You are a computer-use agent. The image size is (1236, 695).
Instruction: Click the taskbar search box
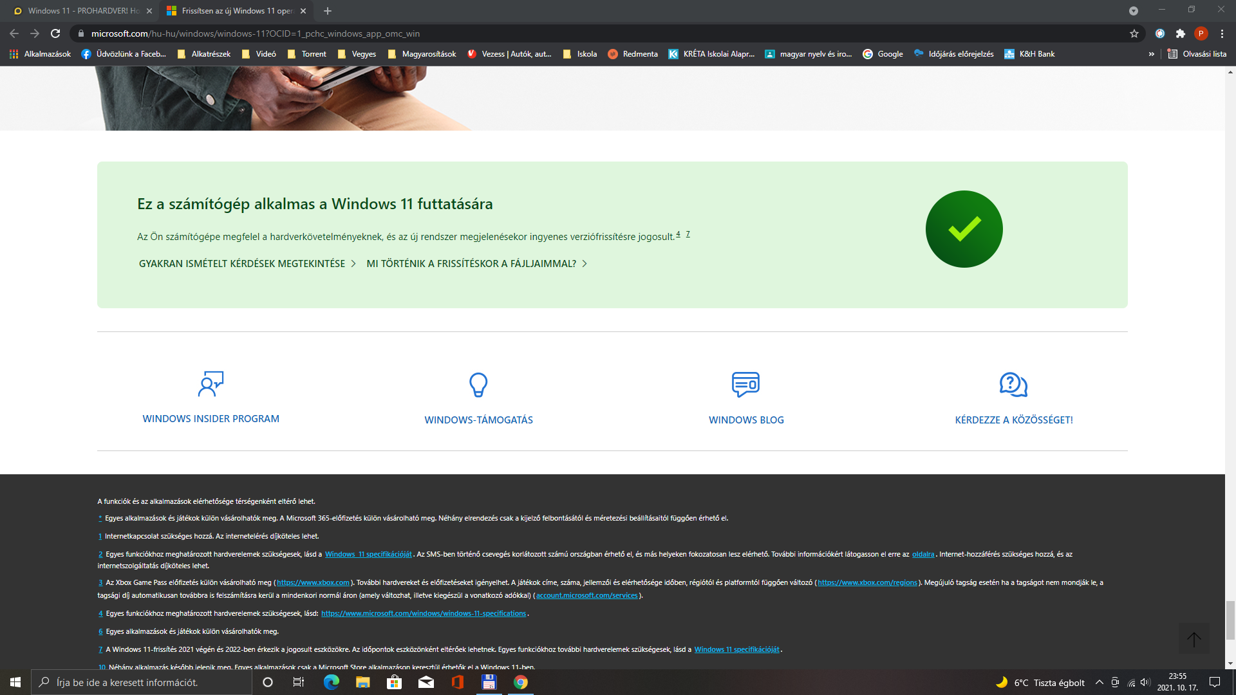click(x=142, y=682)
